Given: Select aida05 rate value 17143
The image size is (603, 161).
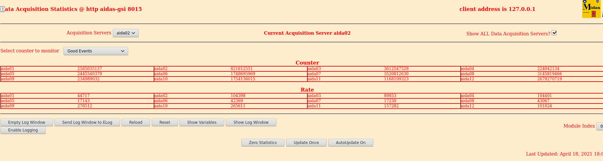Looking at the screenshot, I should pos(83,101).
